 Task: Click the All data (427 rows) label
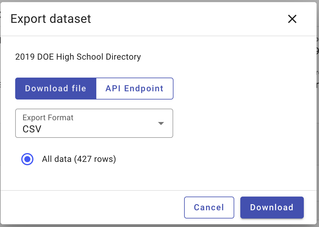79,159
